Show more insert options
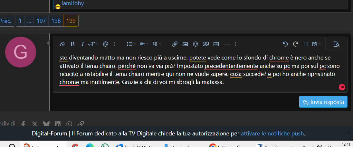The image size is (353, 147). 235,44
